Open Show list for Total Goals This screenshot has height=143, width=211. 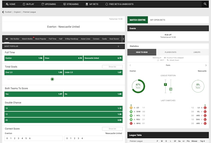point(112,67)
